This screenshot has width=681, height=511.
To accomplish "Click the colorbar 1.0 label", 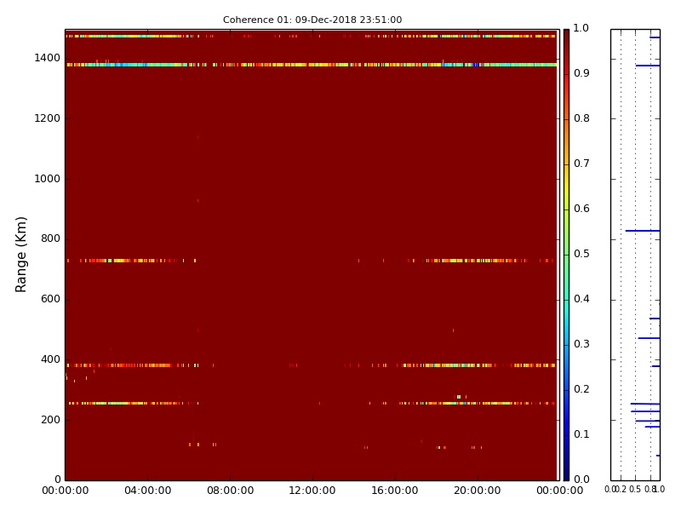I will [x=581, y=28].
